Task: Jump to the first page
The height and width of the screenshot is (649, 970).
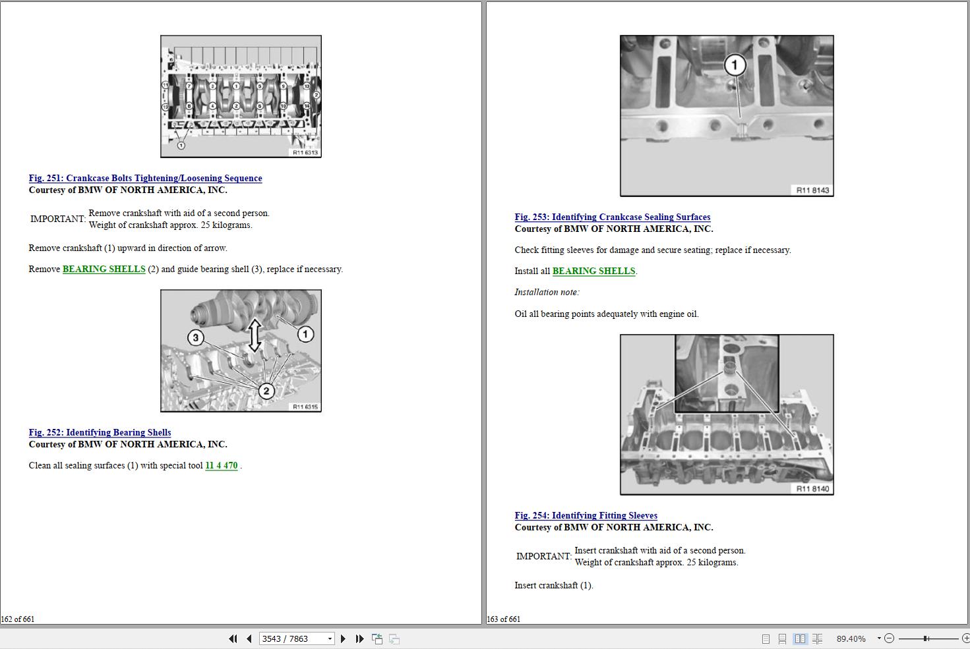Action: [x=233, y=638]
